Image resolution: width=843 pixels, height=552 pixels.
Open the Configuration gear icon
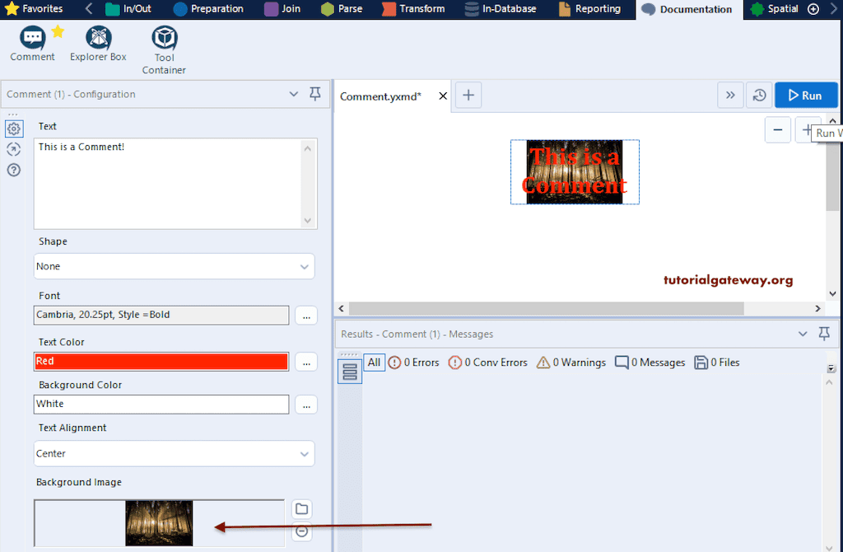coord(13,129)
